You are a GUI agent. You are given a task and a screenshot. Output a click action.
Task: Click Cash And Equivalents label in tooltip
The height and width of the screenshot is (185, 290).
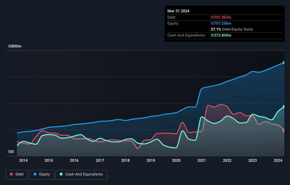coord(186,35)
